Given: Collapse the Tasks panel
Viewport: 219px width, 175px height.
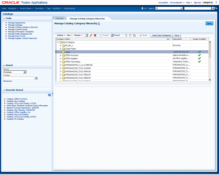Looking at the screenshot, I should click(x=4, y=18).
